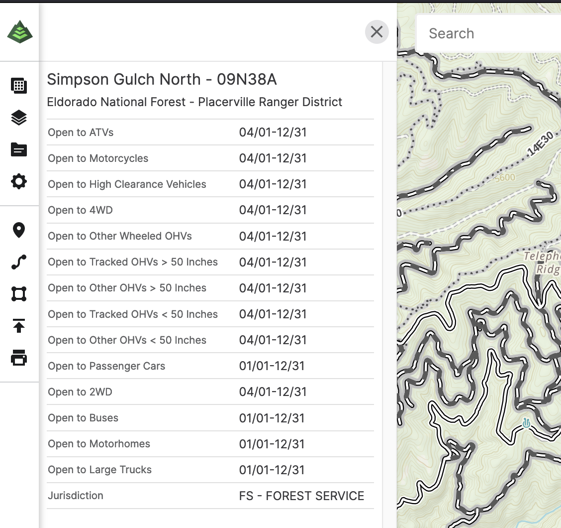Screen dimensions: 561x528
Task: Open the saved items folder
Action: click(x=19, y=149)
